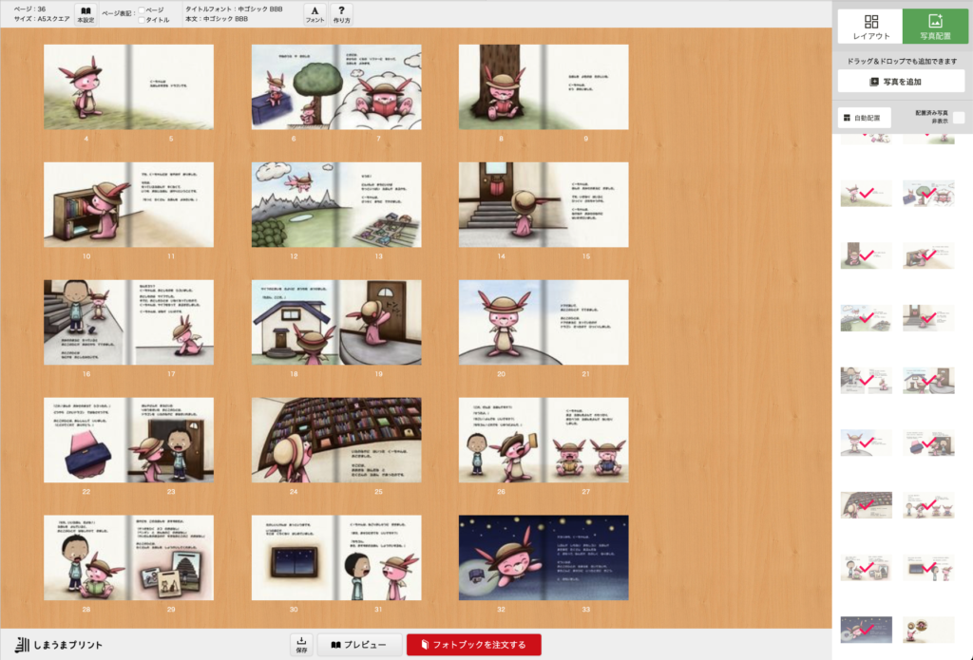Click the 自動配置 auto-arrange button
Screen dimensions: 973x660
(864, 118)
